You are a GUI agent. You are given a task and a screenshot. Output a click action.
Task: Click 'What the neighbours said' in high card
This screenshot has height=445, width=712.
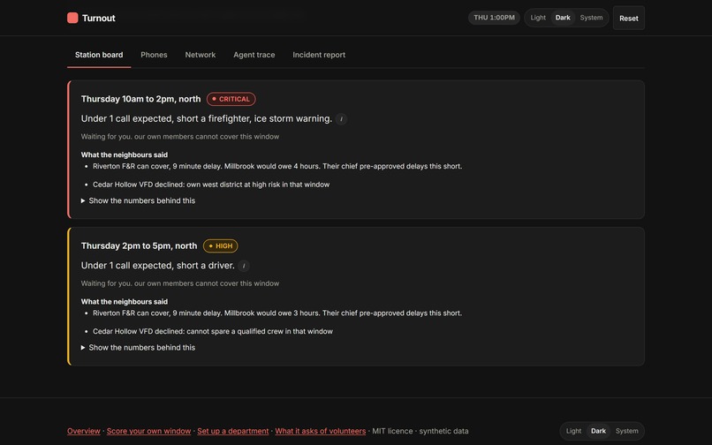125,302
